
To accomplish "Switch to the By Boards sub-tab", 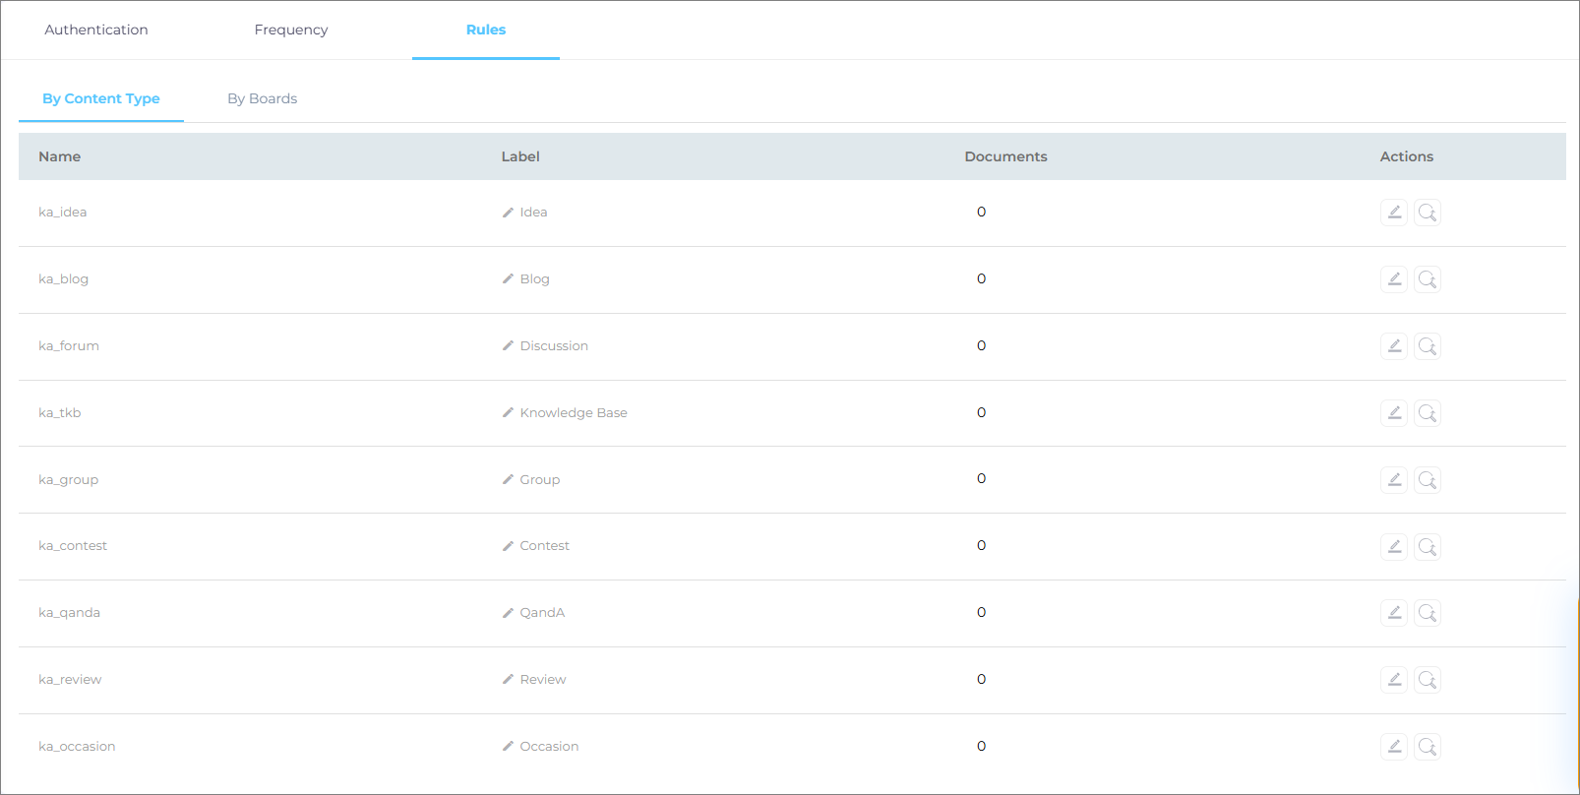I will pyautogui.click(x=262, y=98).
